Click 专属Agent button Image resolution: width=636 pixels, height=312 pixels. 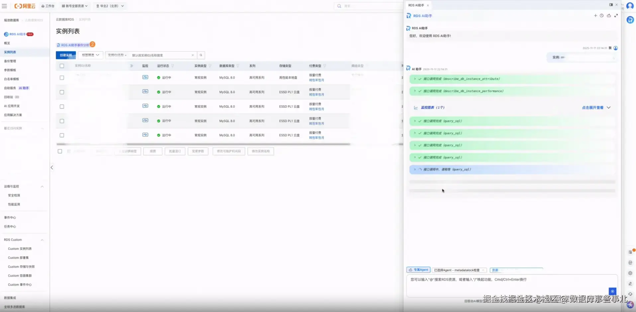(418, 270)
